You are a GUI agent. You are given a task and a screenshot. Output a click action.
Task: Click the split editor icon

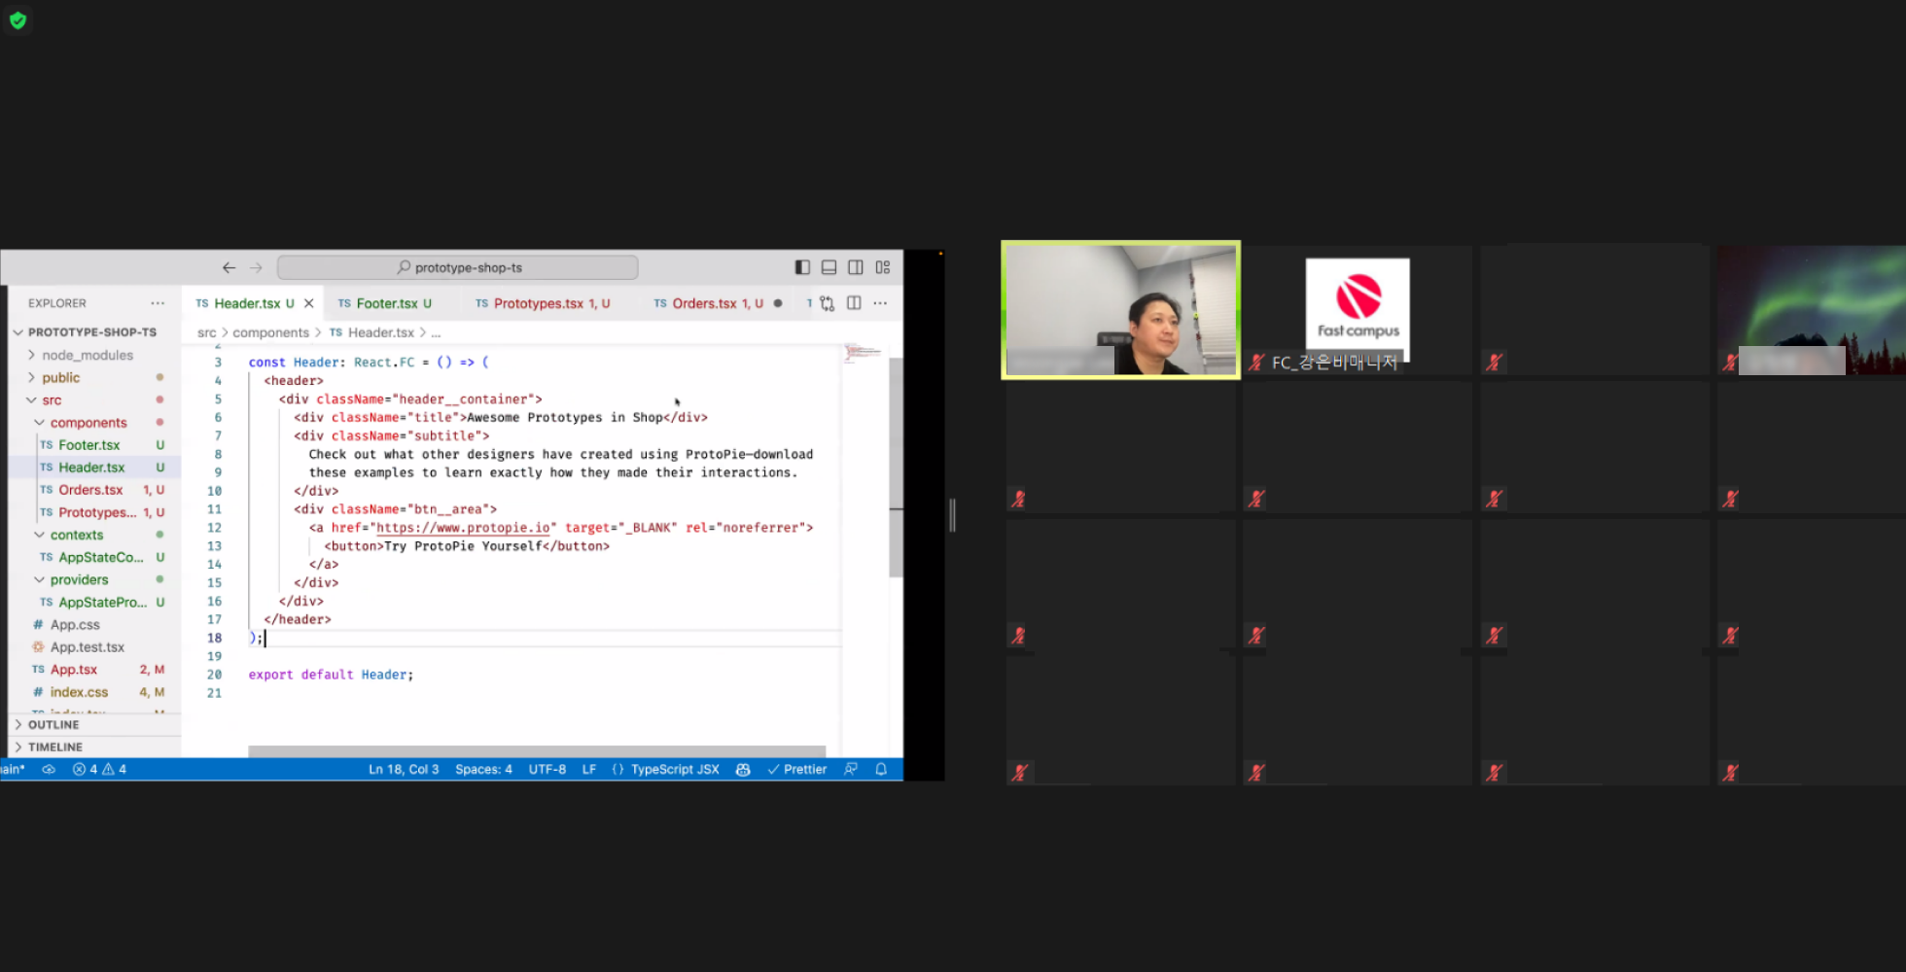pyautogui.click(x=854, y=303)
